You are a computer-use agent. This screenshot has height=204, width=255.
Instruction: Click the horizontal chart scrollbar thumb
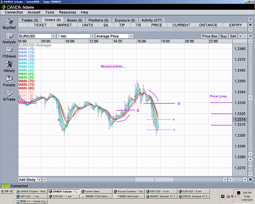point(154,180)
